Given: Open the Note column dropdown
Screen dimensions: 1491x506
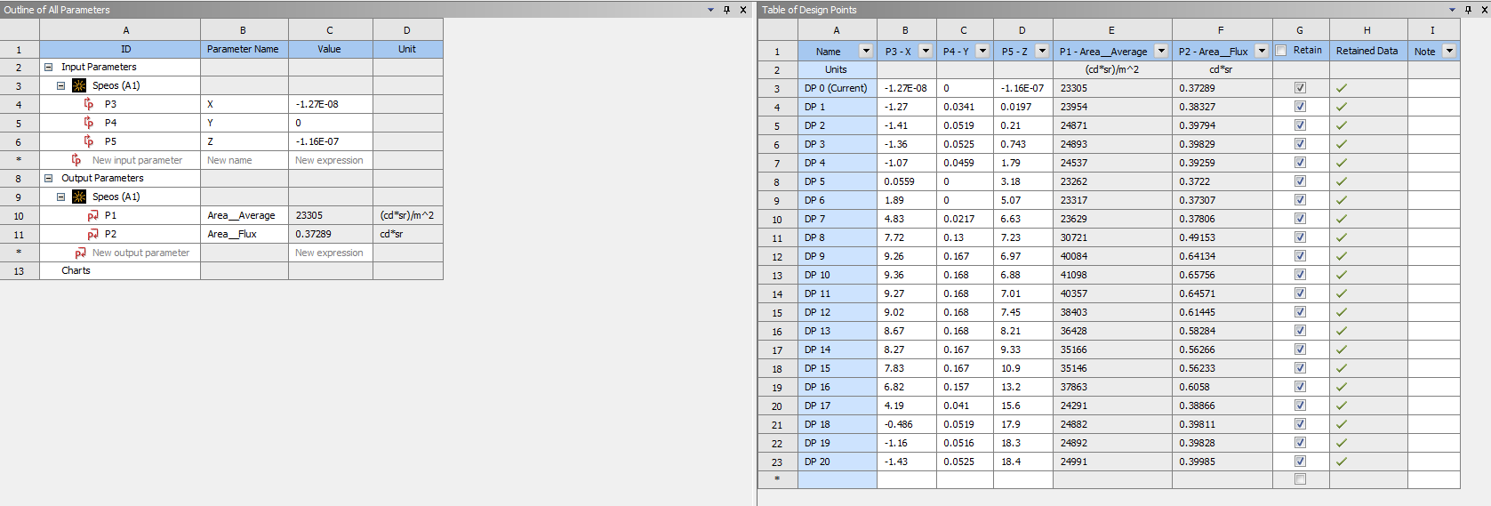Looking at the screenshot, I should click(1449, 51).
